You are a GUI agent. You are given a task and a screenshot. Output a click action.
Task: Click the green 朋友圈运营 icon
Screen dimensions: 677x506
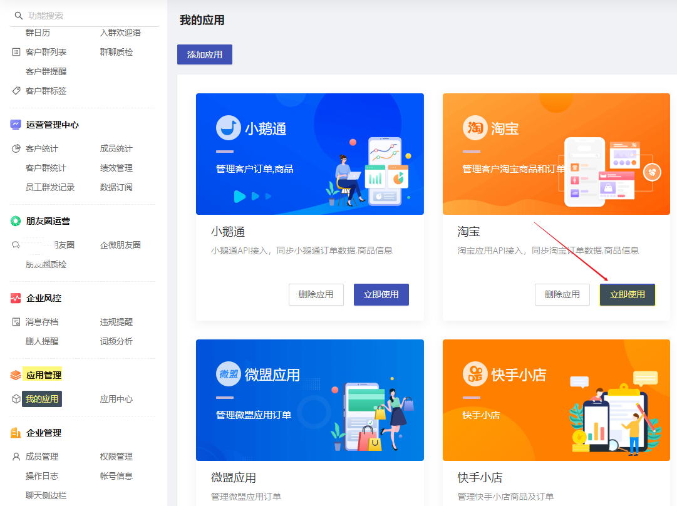pos(16,221)
